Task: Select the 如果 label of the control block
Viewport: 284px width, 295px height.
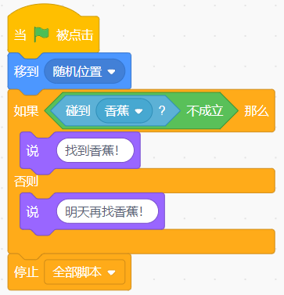Action: 27,111
